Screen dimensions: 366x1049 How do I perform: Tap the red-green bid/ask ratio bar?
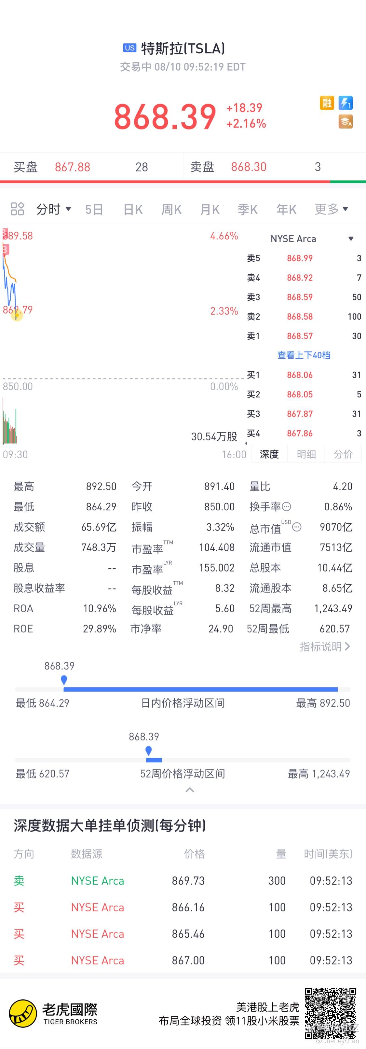[183, 181]
